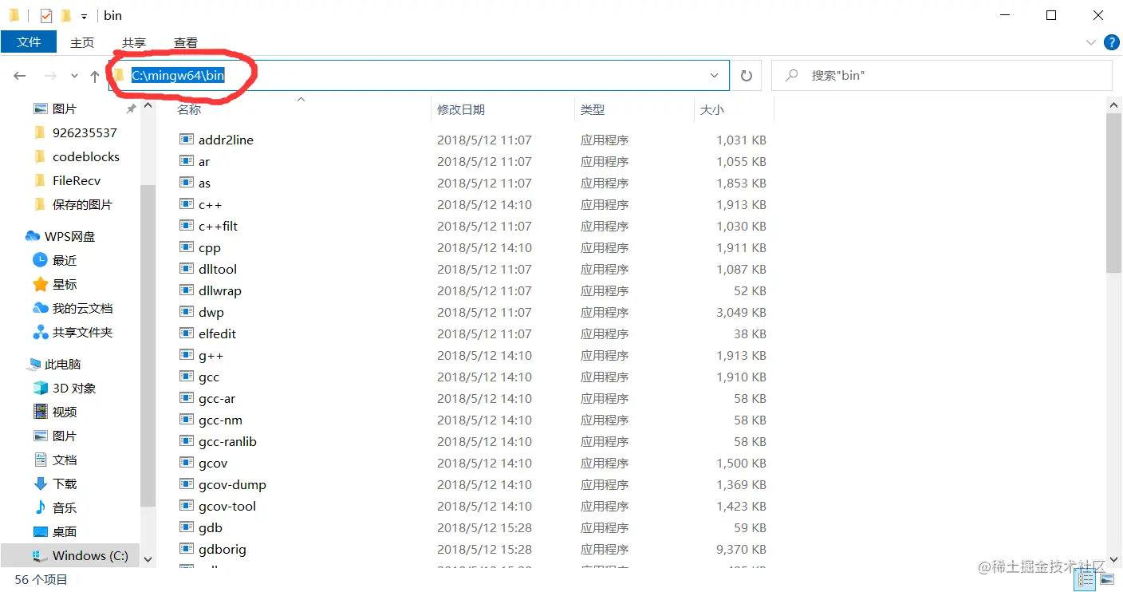Open the Customize Quick Access Toolbar dropdown
The image size is (1123, 592).
[x=84, y=16]
